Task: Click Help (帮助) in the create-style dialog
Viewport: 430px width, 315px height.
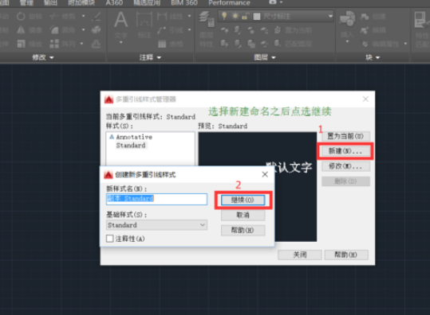Action: 243,230
